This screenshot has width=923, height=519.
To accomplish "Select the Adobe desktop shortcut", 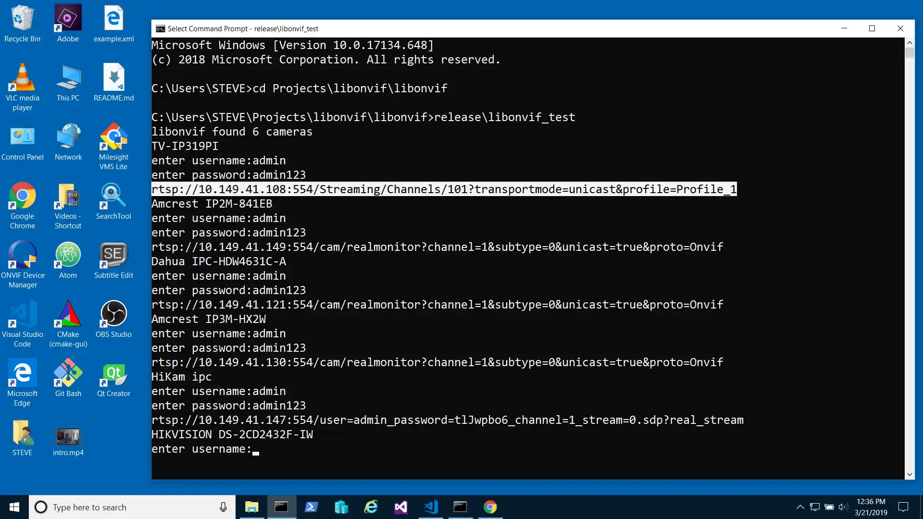I will [x=68, y=24].
